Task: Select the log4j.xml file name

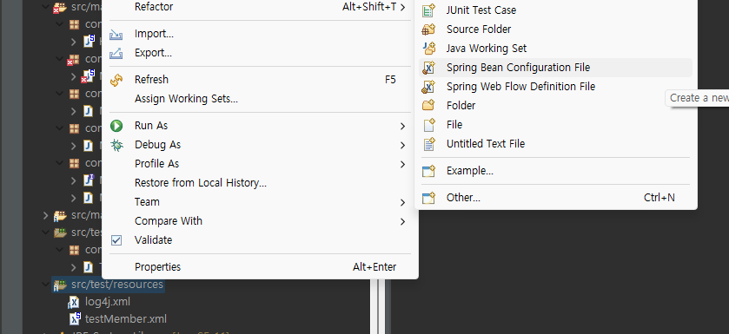Action: (x=108, y=302)
